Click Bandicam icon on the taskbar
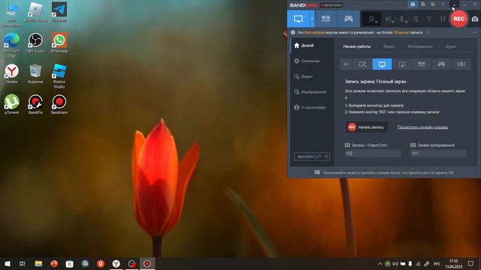The height and width of the screenshot is (270, 481). pos(147,263)
